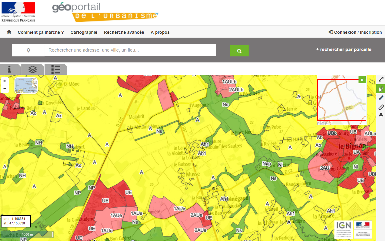Select the pointer info tool

[381, 89]
